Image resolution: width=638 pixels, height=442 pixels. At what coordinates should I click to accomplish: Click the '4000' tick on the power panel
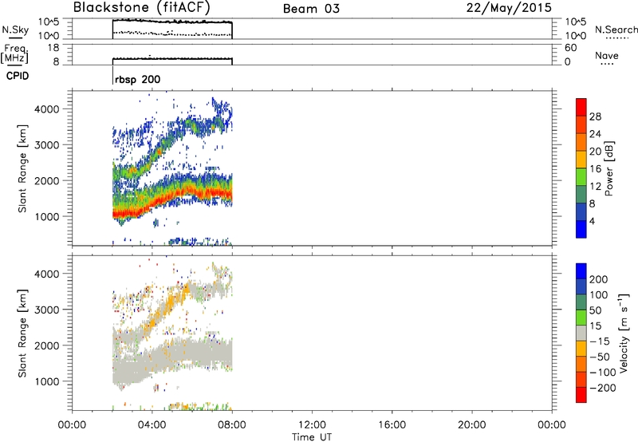click(x=47, y=109)
